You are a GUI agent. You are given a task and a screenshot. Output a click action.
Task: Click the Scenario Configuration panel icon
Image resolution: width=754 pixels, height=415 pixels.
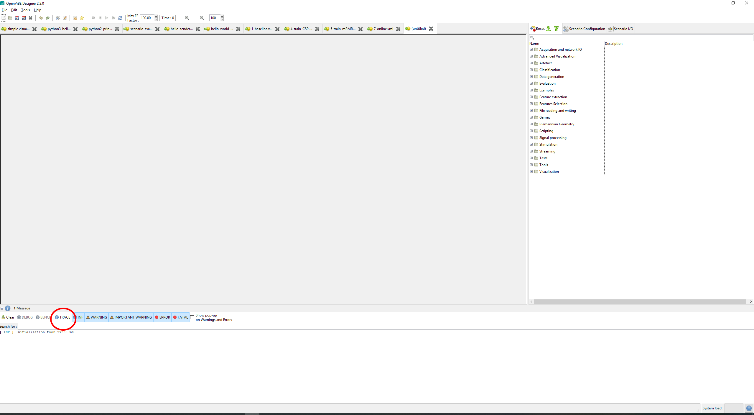click(565, 29)
